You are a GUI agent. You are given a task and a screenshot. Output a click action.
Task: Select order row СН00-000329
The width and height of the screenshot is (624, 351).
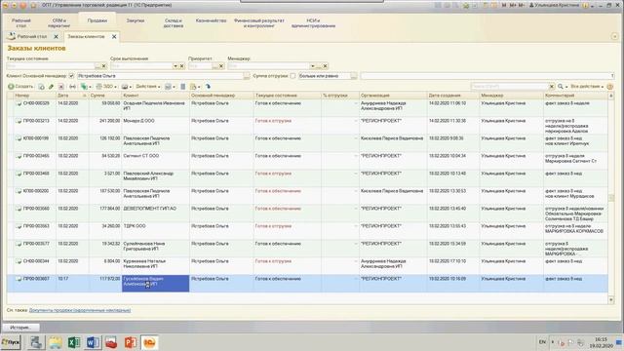[307, 108]
